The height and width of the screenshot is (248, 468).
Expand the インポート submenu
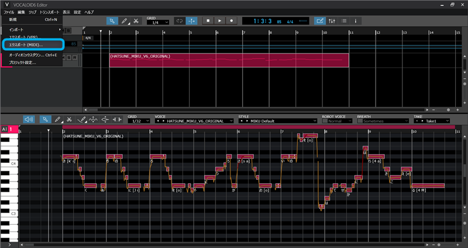tap(32, 30)
